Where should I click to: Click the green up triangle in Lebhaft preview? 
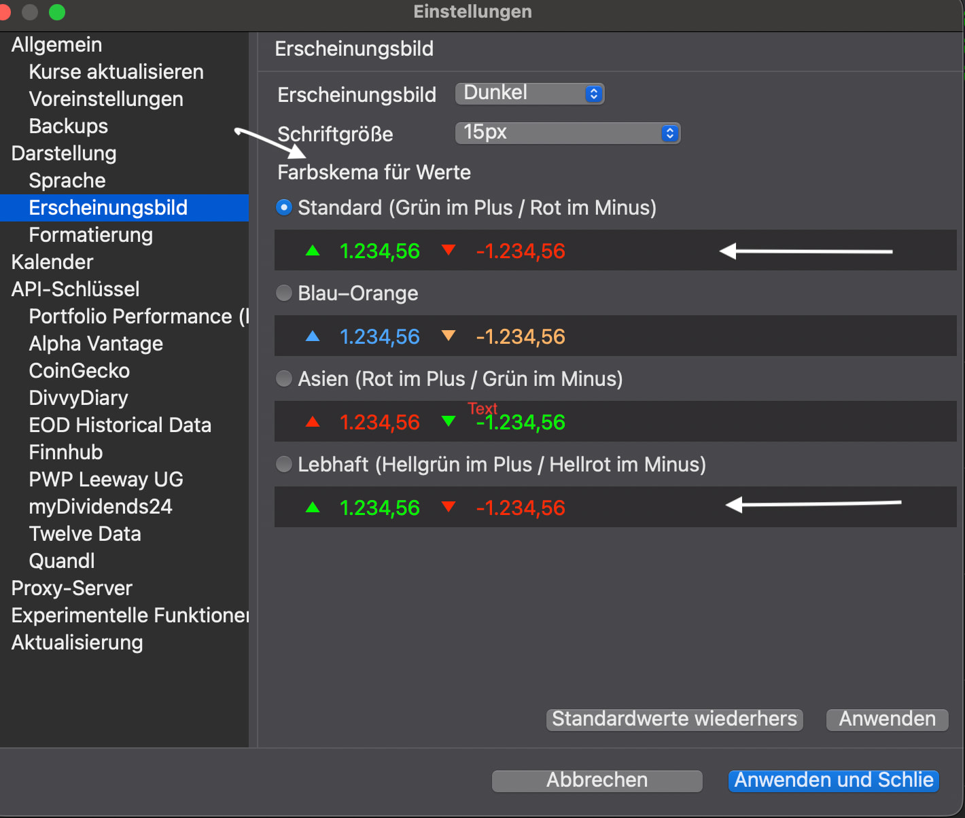click(313, 508)
